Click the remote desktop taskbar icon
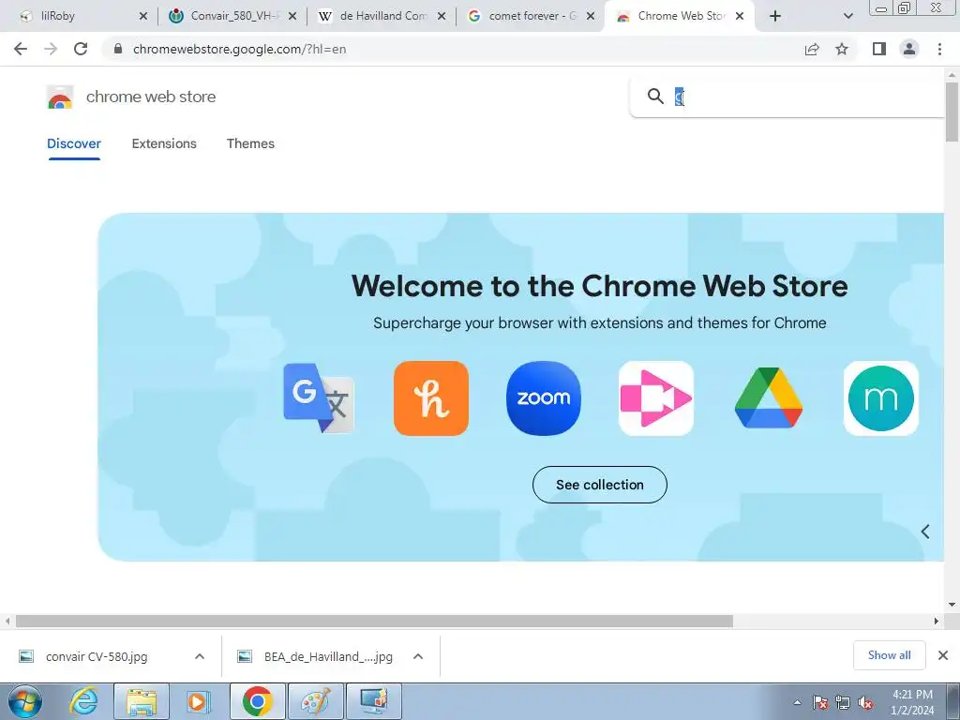This screenshot has height=720, width=960. (x=373, y=701)
